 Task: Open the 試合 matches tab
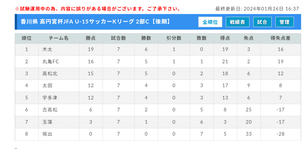[262, 22]
